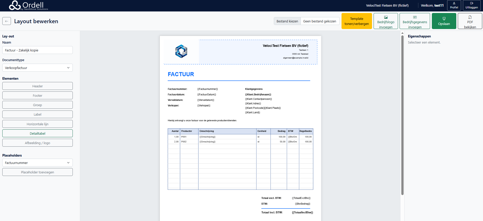Edit the Naam field Factuur - Zakelijk kopie

37,50
